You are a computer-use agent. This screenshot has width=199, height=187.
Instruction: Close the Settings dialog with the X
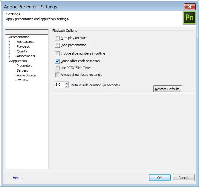pos(190,7)
